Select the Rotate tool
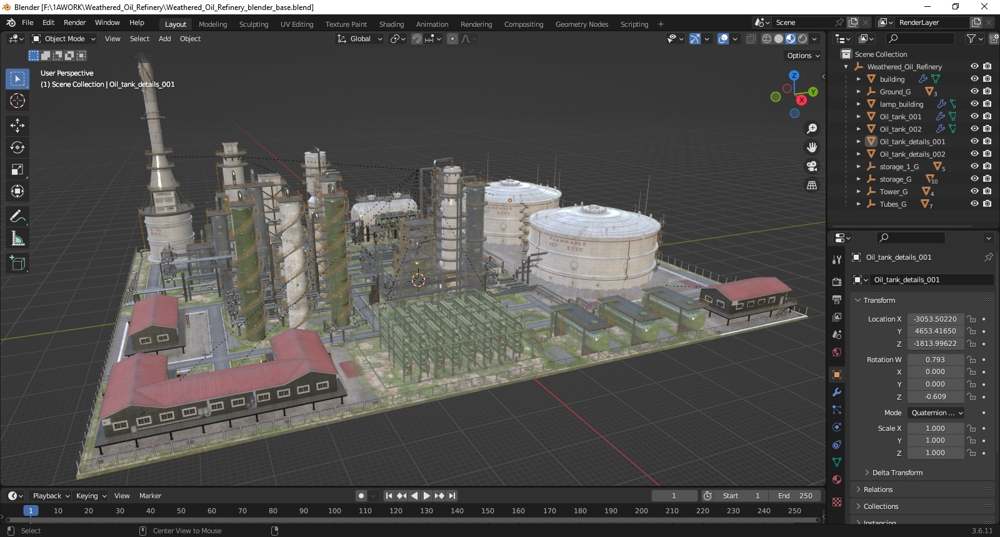1000x537 pixels. tap(17, 147)
